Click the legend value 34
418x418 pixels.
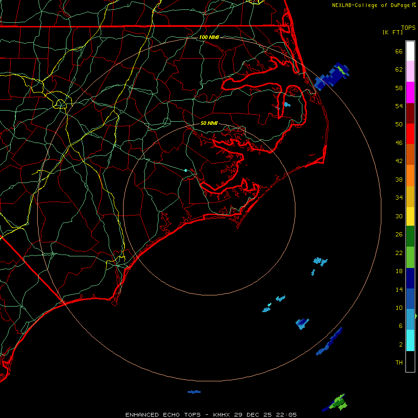(x=399, y=198)
